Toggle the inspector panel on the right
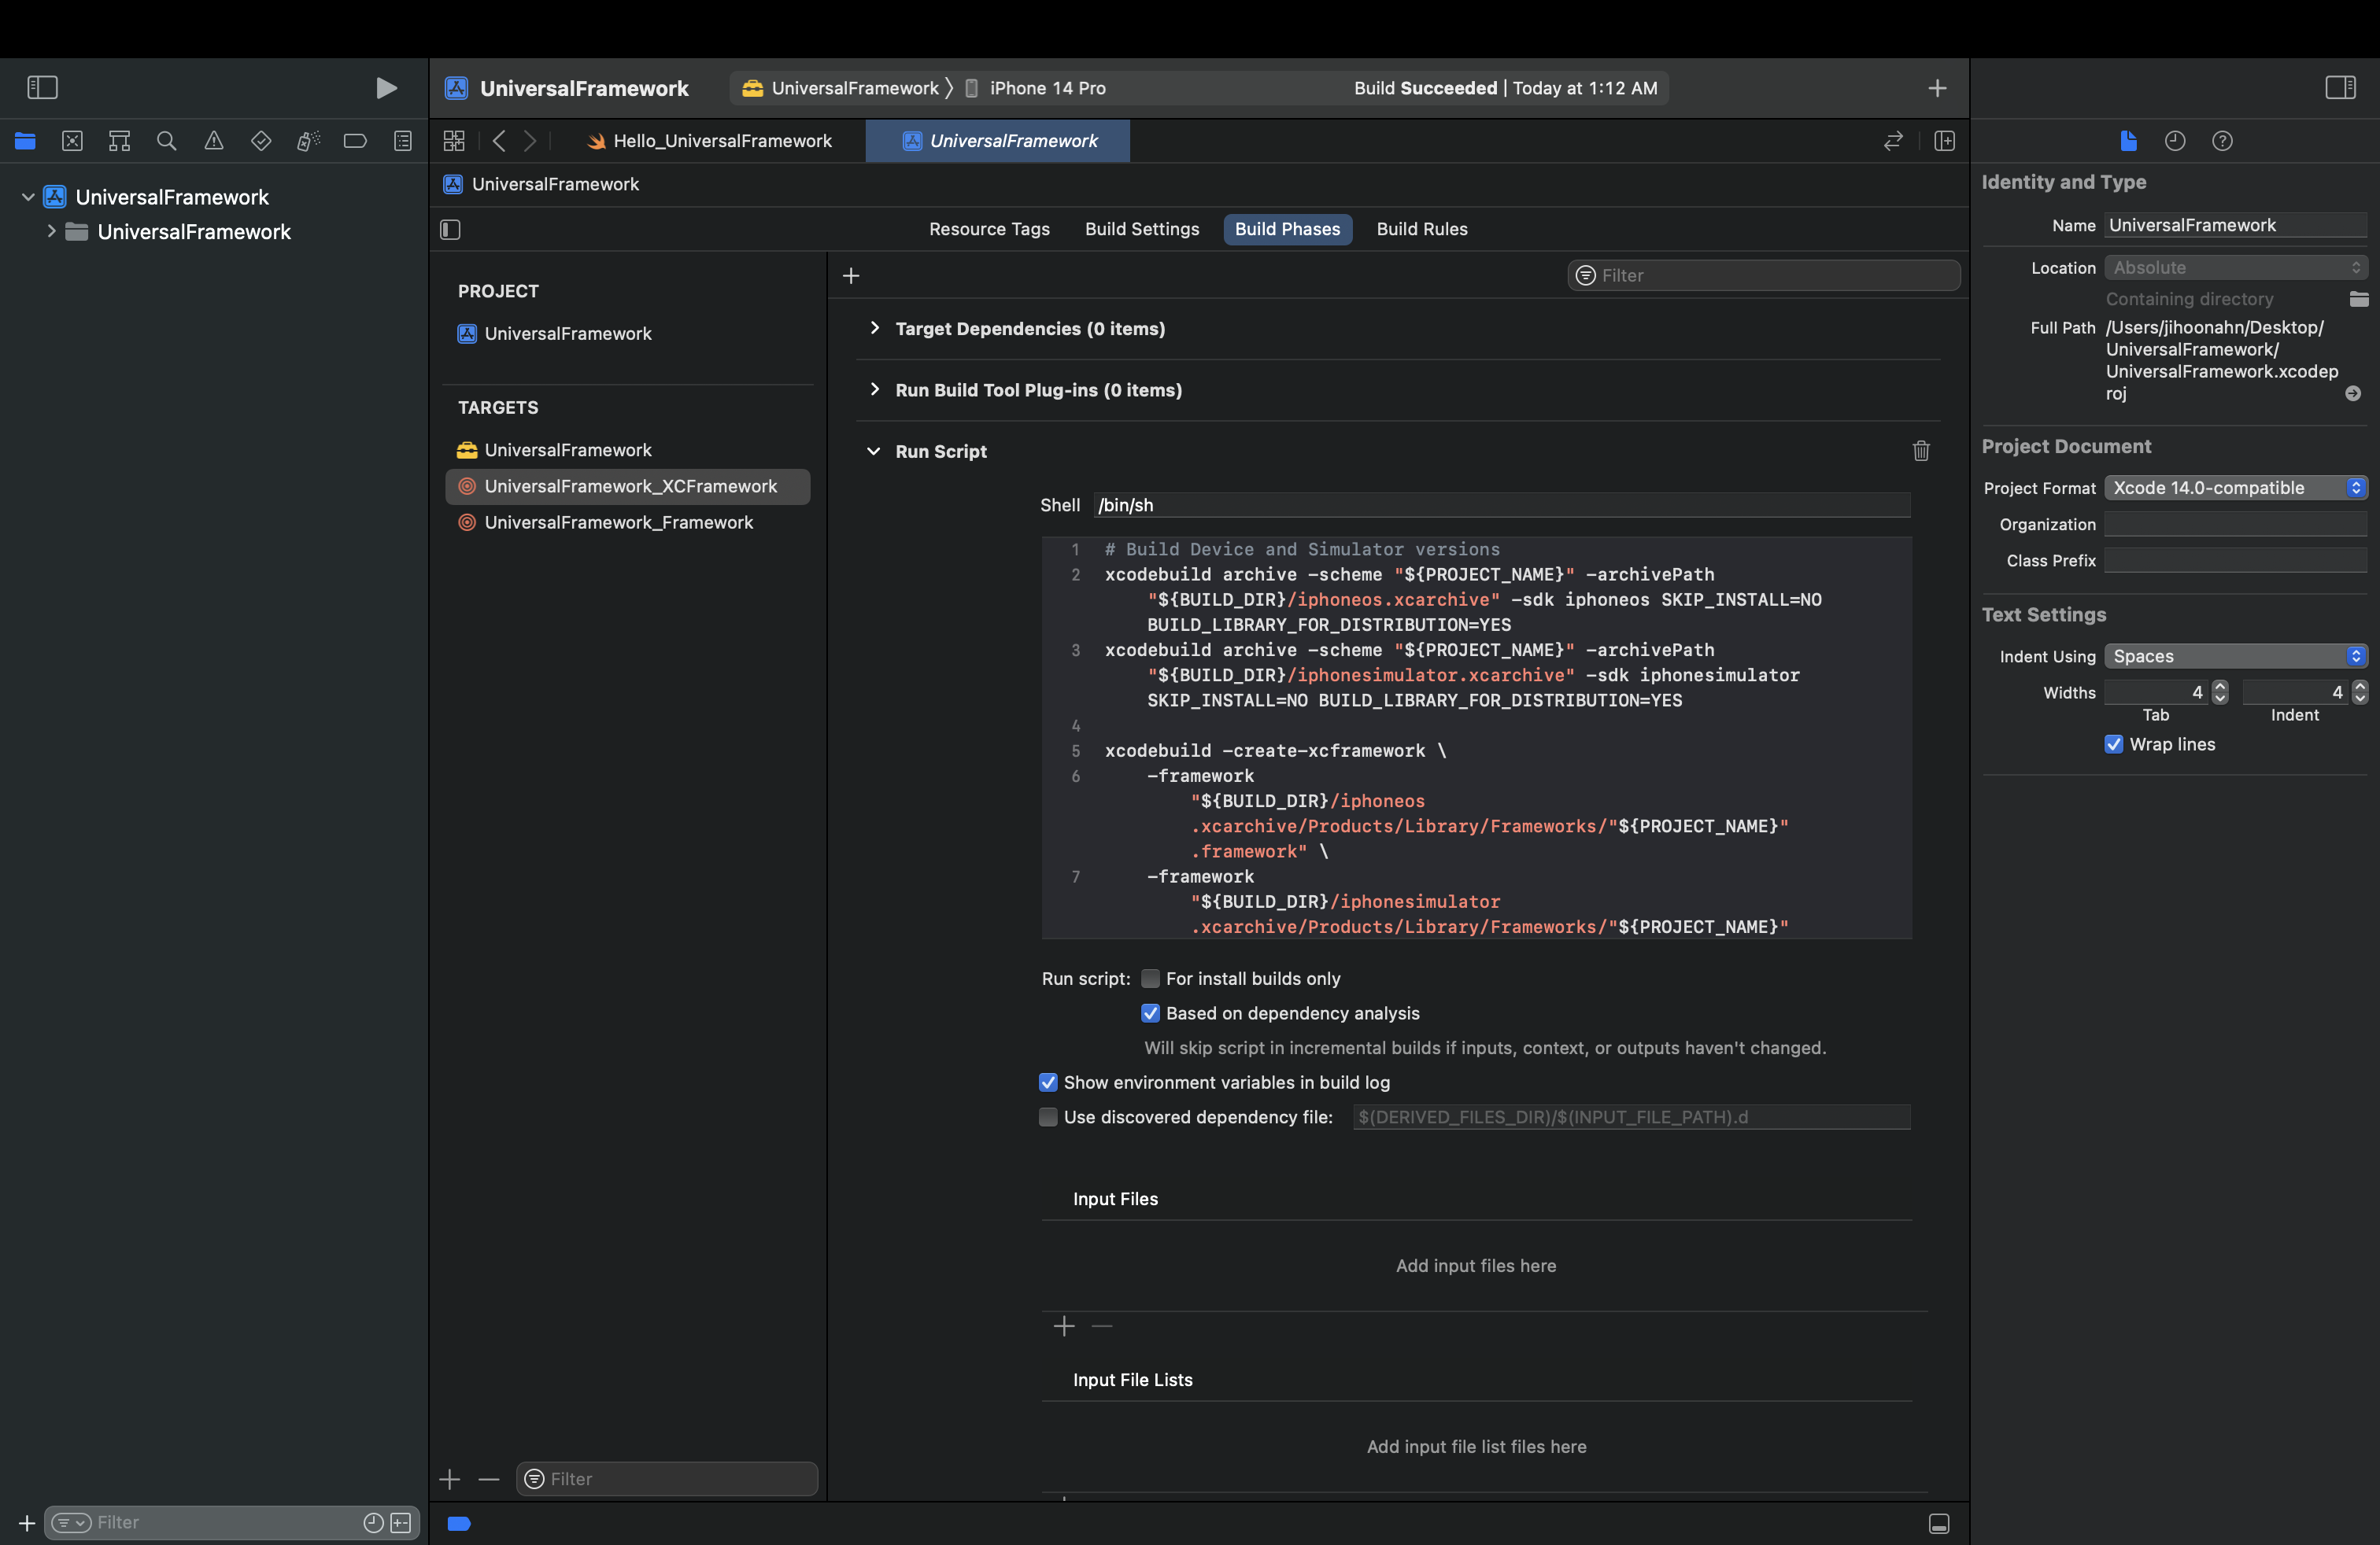The image size is (2380, 1545). coord(2340,88)
